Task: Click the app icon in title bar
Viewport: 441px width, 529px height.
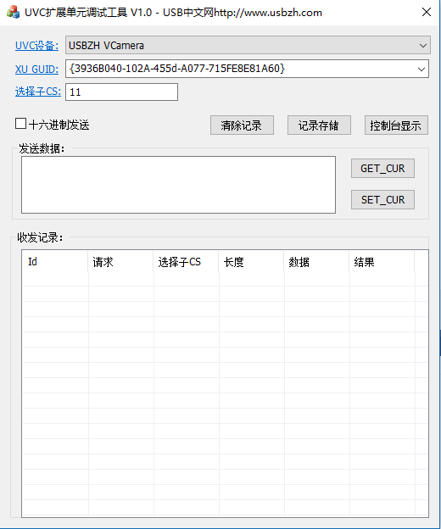Action: click(13, 12)
